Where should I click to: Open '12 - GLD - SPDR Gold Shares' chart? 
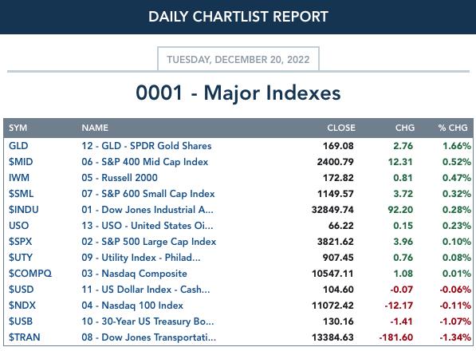coord(147,146)
